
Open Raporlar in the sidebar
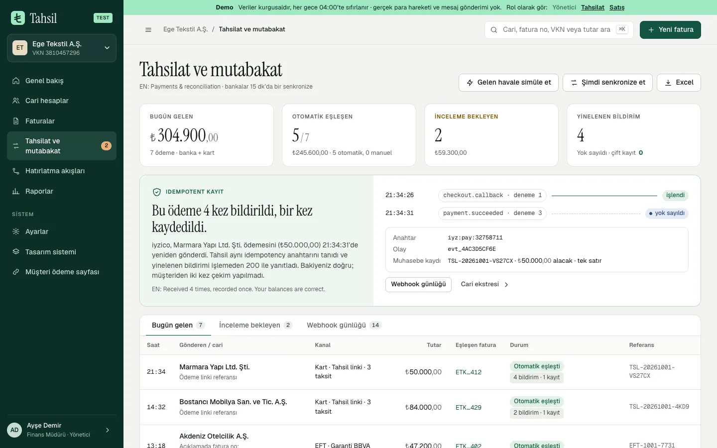coord(62,191)
